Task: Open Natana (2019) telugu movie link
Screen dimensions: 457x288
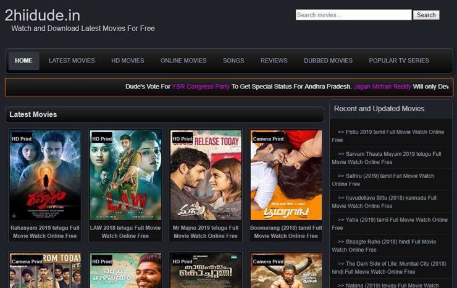Action: pyautogui.click(x=388, y=286)
